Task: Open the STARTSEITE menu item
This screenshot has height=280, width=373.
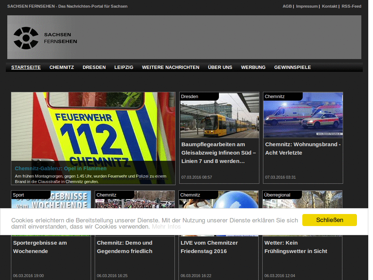Action: [26, 67]
